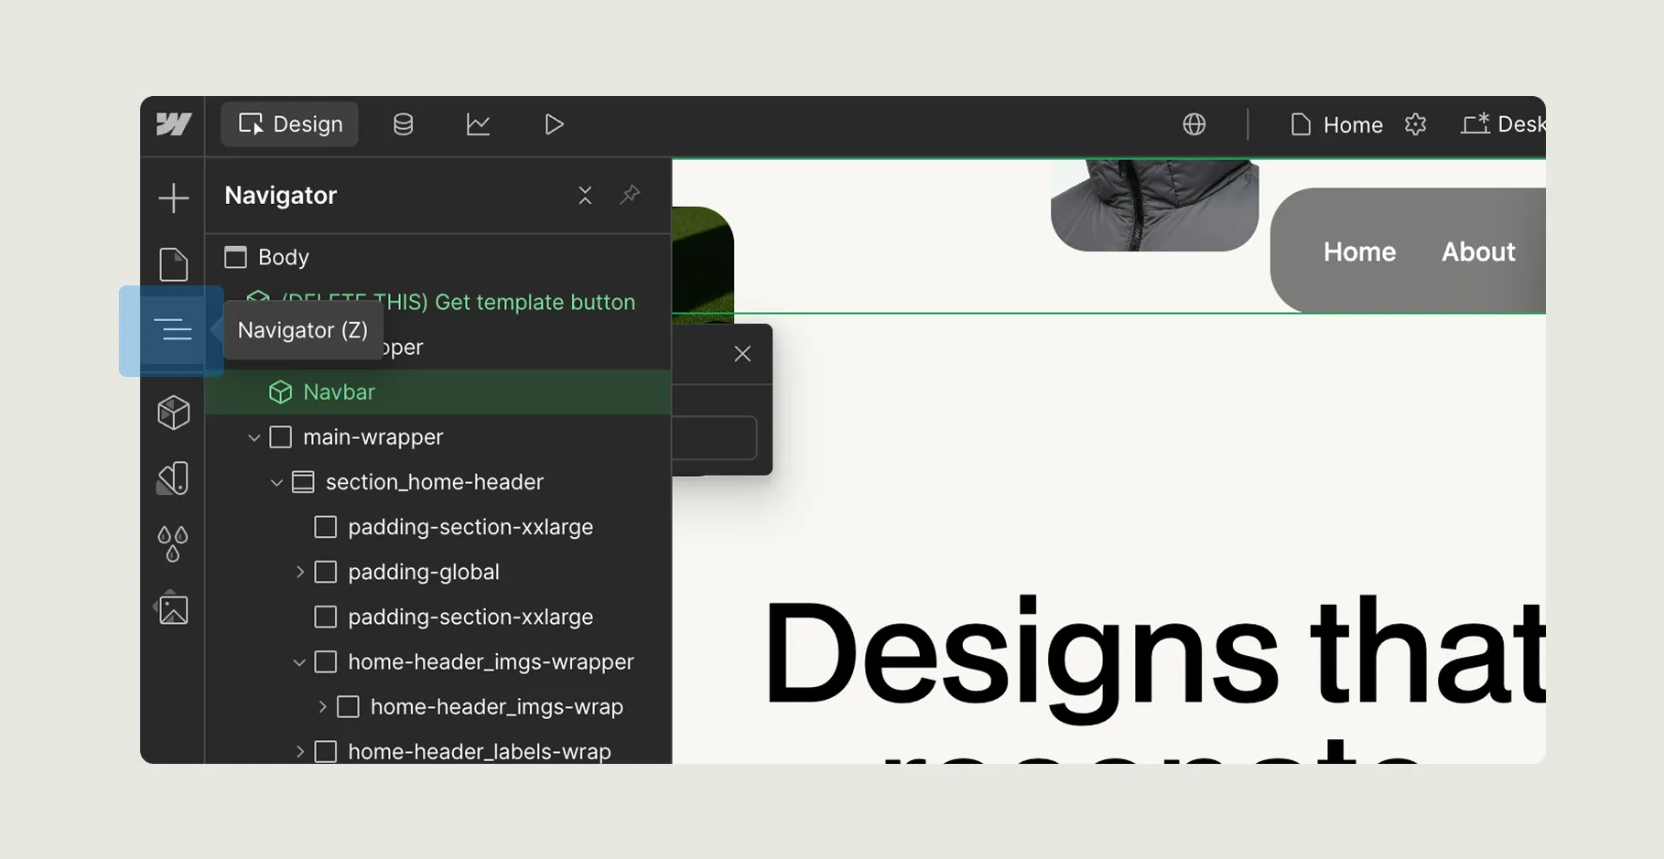The width and height of the screenshot is (1664, 859).
Task: Expand home-header_imgs-wrap in Navigator
Action: (x=322, y=705)
